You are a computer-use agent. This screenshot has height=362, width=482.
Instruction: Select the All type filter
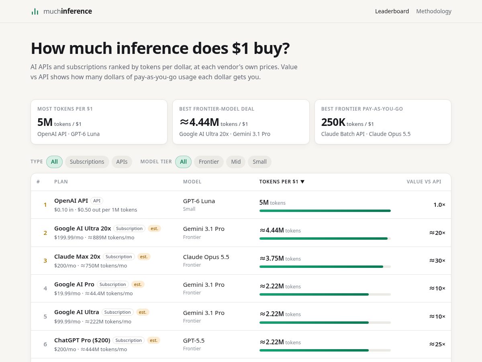[x=54, y=162]
